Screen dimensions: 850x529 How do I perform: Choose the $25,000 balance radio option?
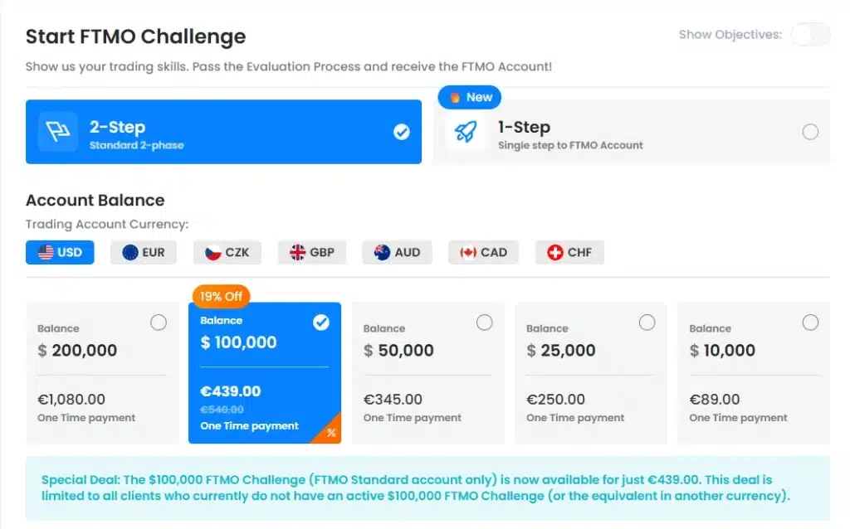tap(647, 323)
